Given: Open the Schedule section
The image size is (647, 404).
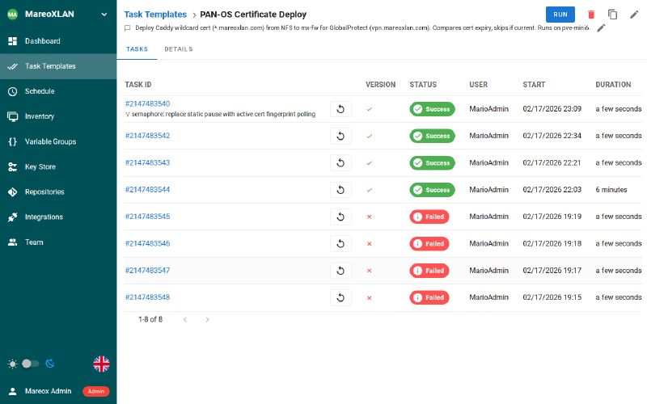Looking at the screenshot, I should coord(58,91).
